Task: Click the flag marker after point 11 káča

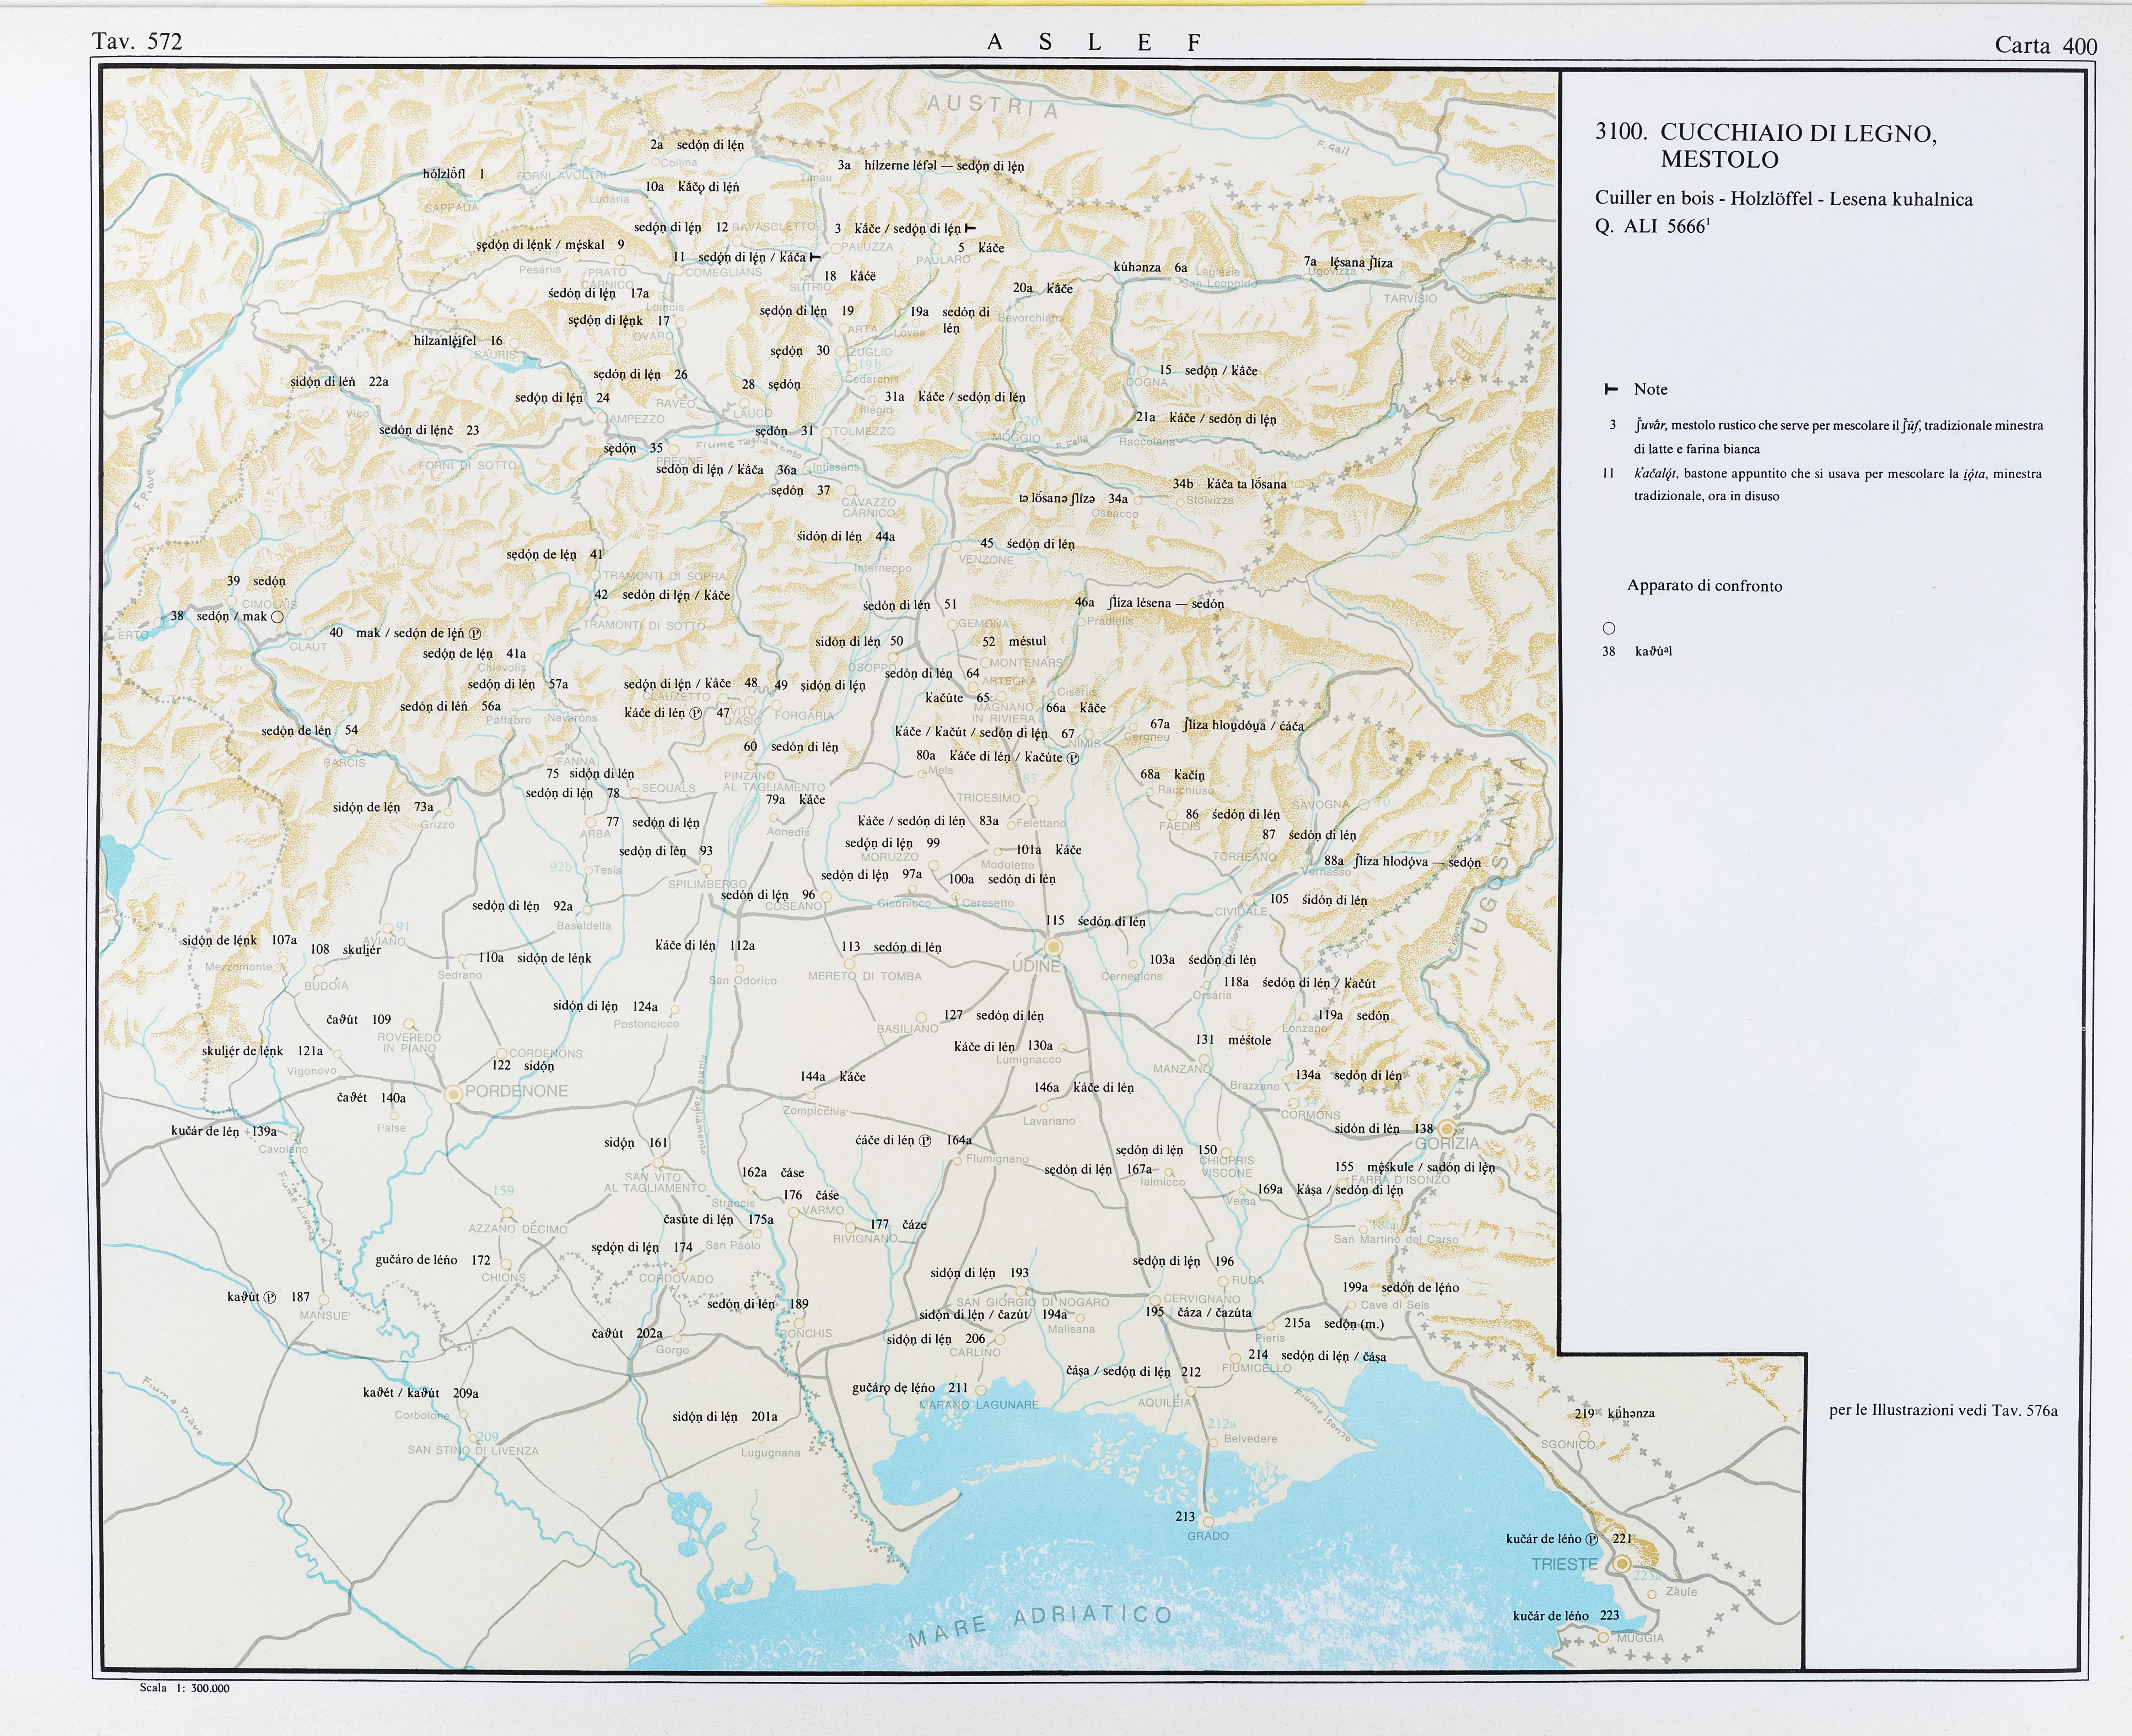Action: [815, 257]
